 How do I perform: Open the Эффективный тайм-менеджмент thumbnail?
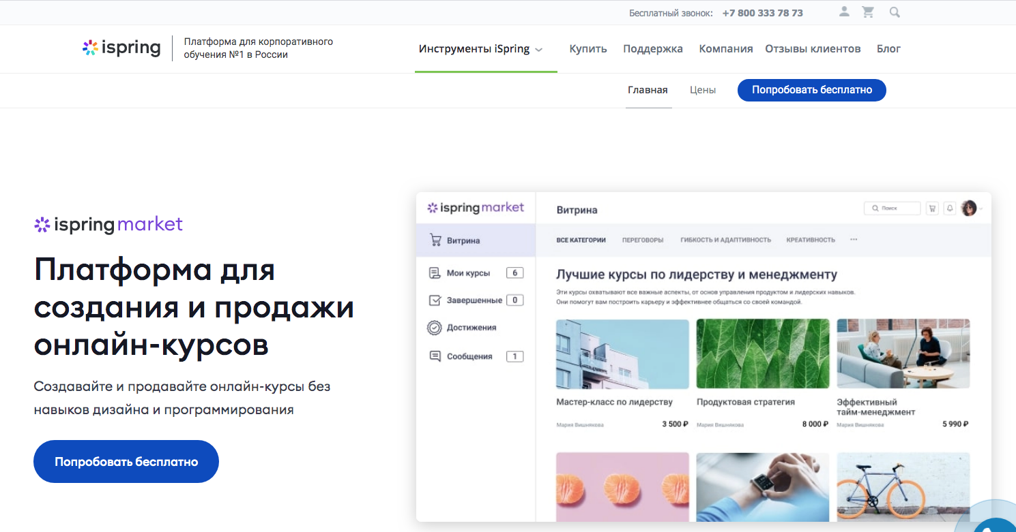(x=903, y=354)
